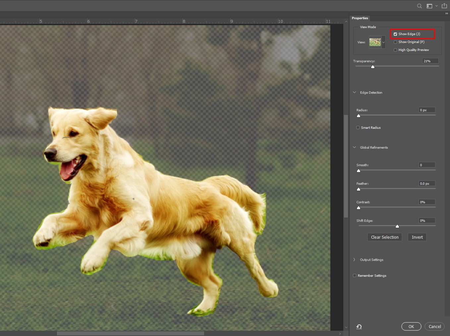450x336 pixels.
Task: Click the Feather value input field
Action: (x=426, y=183)
